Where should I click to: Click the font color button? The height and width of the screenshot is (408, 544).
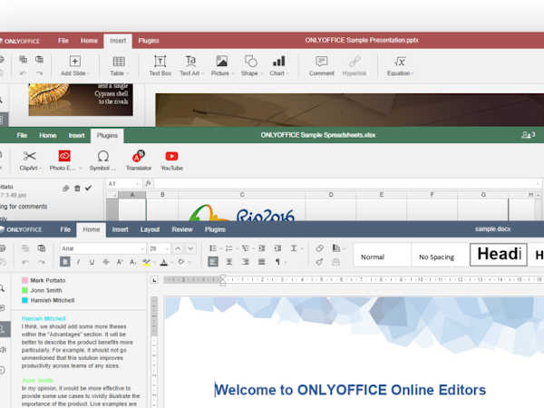(x=164, y=262)
